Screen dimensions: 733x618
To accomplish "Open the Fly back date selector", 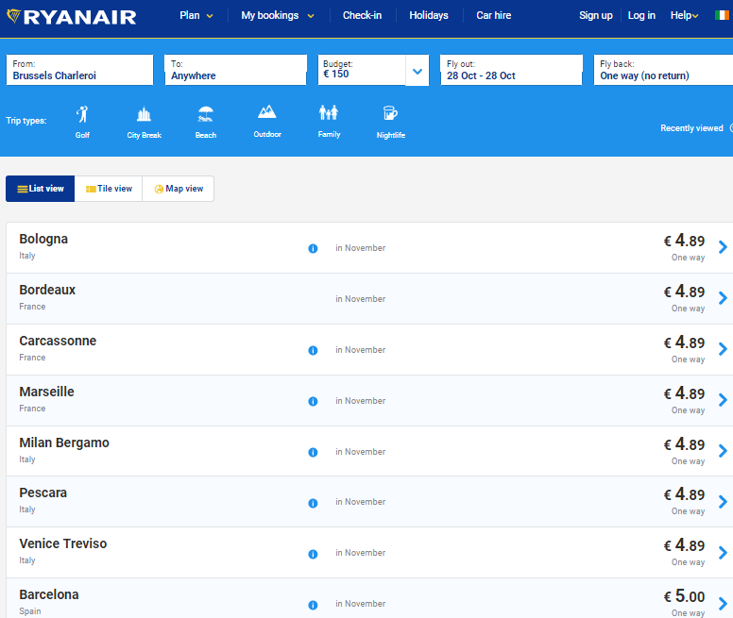I will point(663,70).
